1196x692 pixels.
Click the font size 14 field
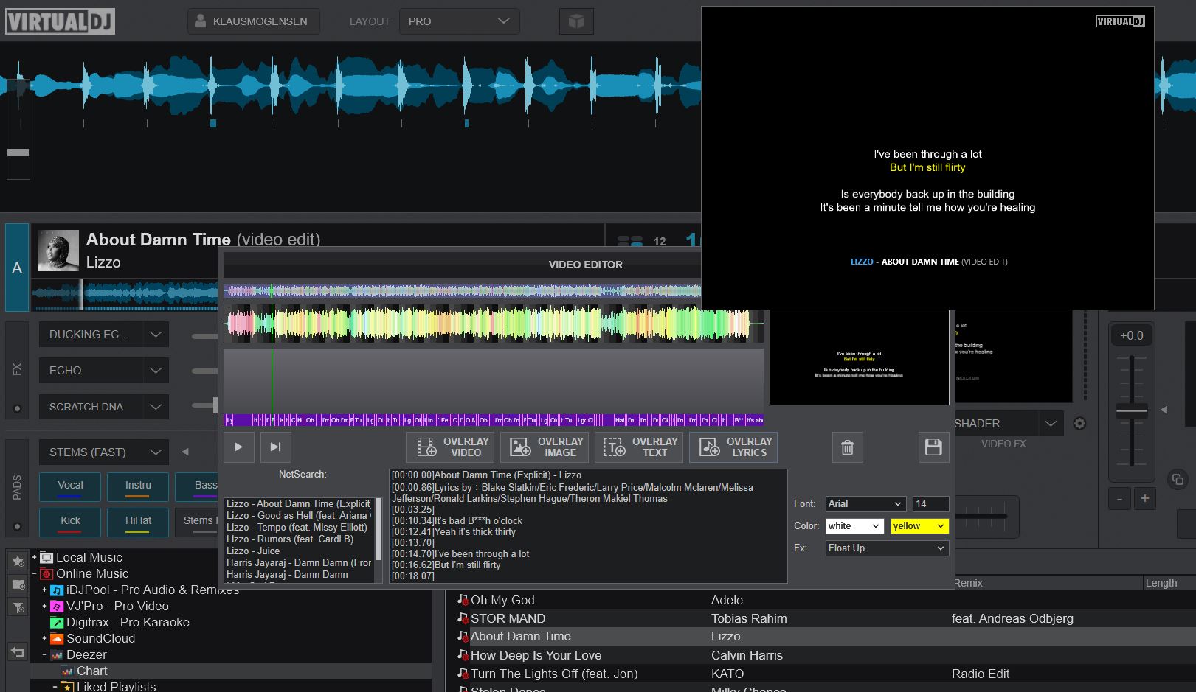click(x=930, y=504)
